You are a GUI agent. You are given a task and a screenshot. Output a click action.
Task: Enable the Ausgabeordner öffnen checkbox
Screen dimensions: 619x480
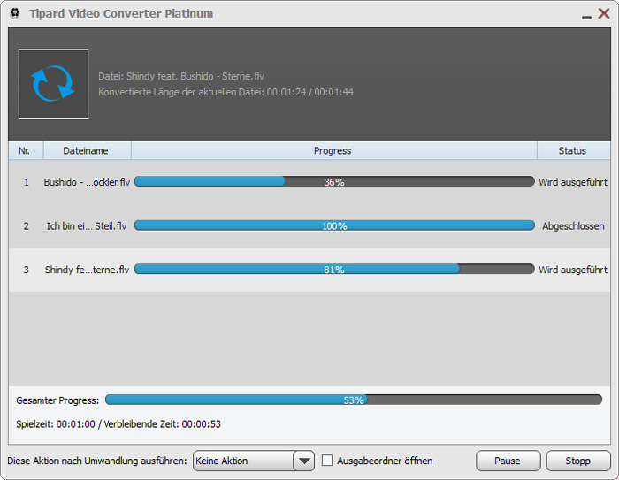(327, 461)
